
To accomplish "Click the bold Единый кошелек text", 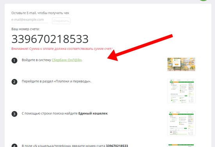I will click(x=93, y=113).
